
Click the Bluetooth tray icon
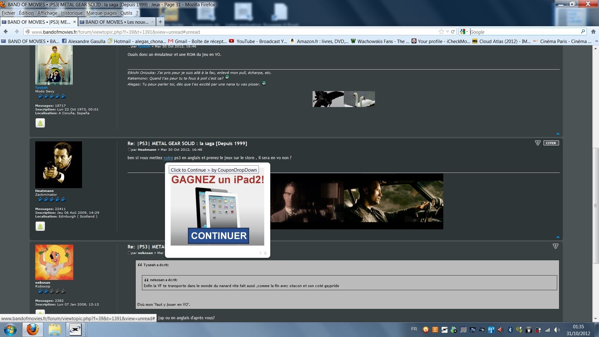tap(510, 330)
